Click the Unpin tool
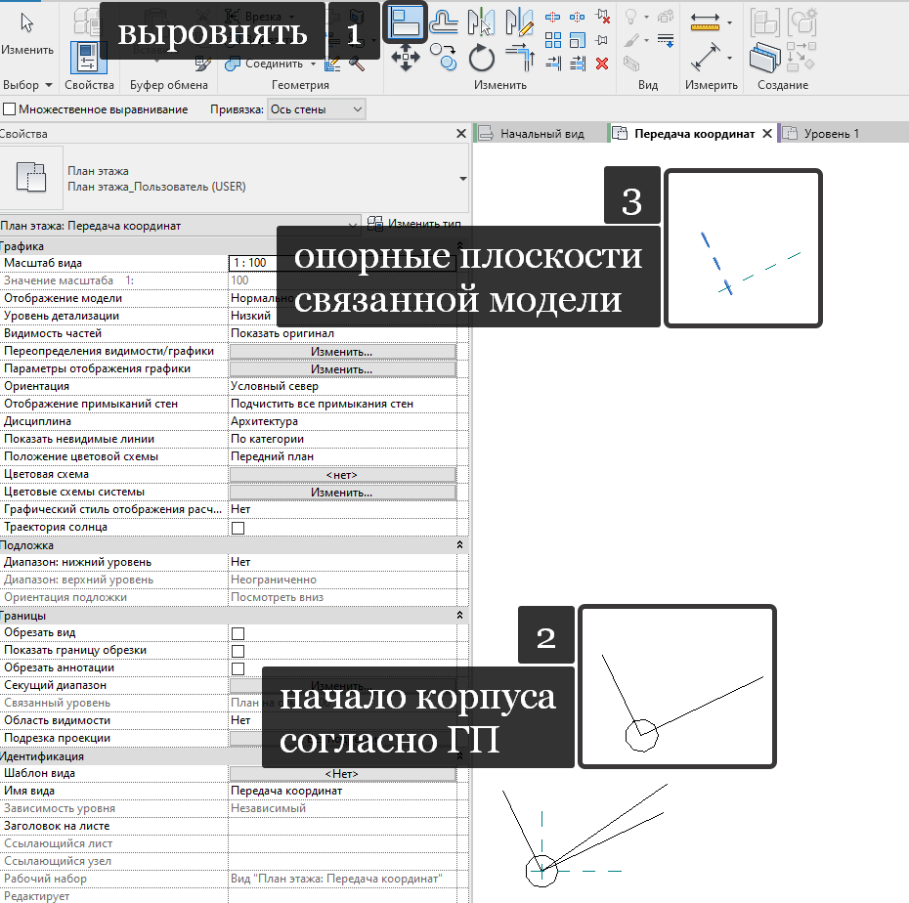Image resolution: width=909 pixels, height=903 pixels. (x=602, y=17)
